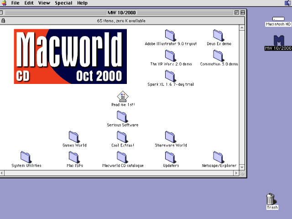Click the Updaters folder
This screenshot has height=219, width=292.
[170, 157]
